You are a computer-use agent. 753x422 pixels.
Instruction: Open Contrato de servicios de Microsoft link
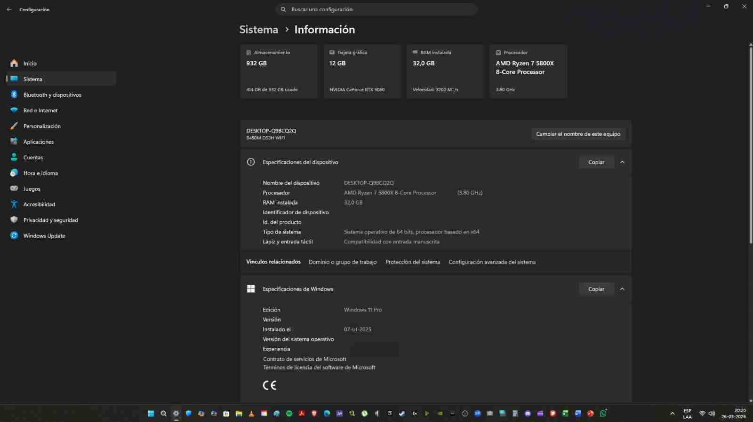click(x=304, y=359)
